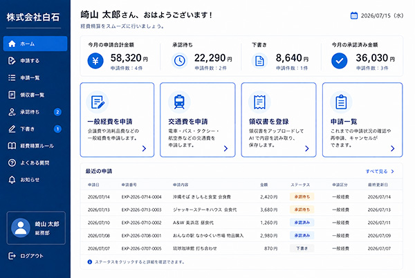This screenshot has height=278, width=415.
Task: Click the 8,640 円 draft amount
Action: click(x=292, y=58)
